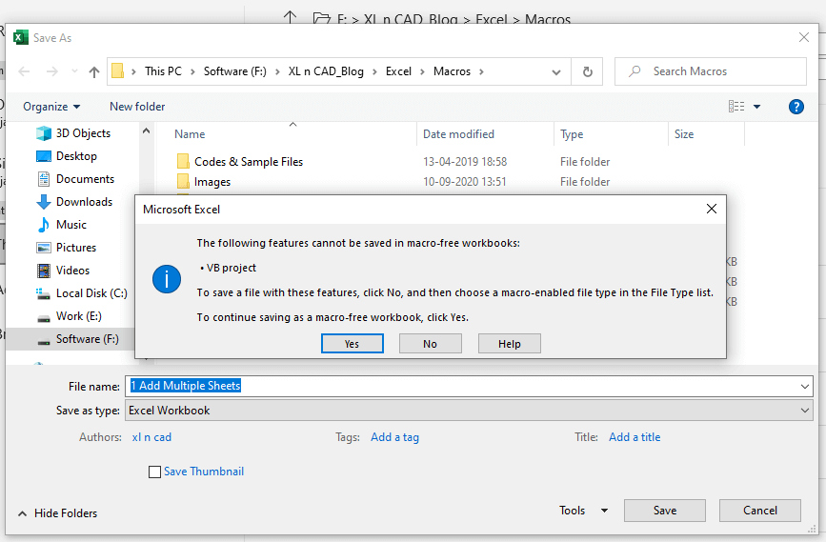Click the Back navigation arrow

point(24,71)
